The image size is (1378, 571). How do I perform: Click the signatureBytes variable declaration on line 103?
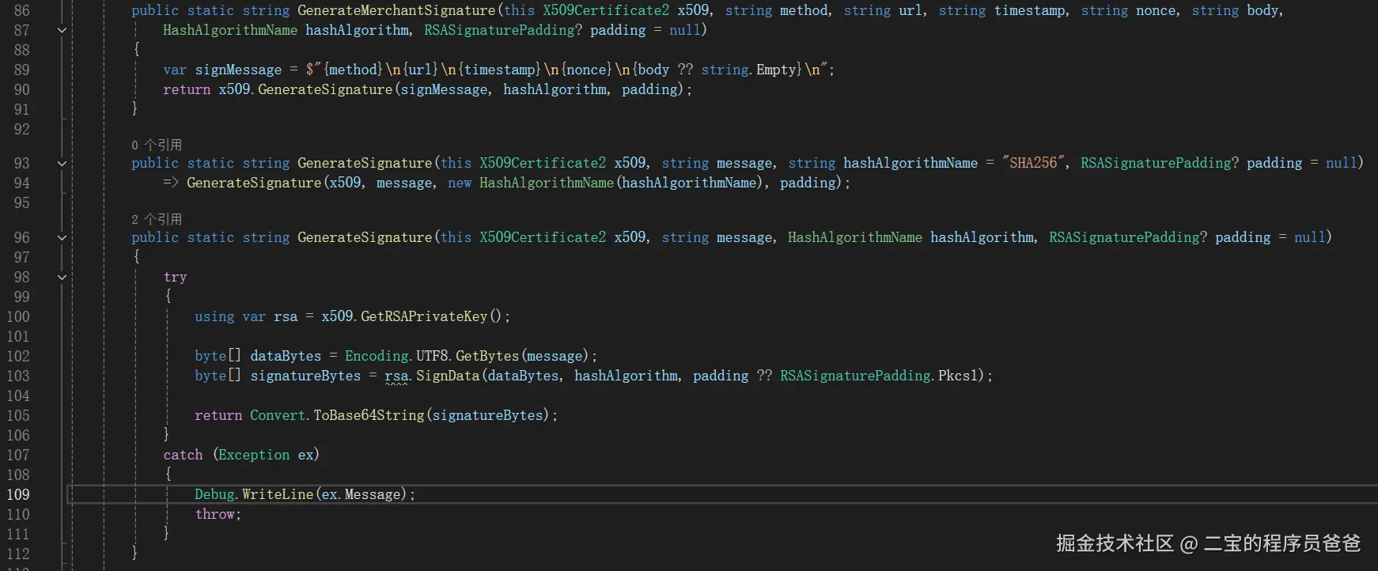click(305, 376)
